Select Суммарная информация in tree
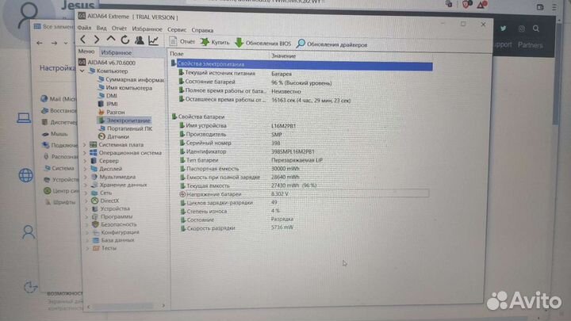 pyautogui.click(x=131, y=79)
